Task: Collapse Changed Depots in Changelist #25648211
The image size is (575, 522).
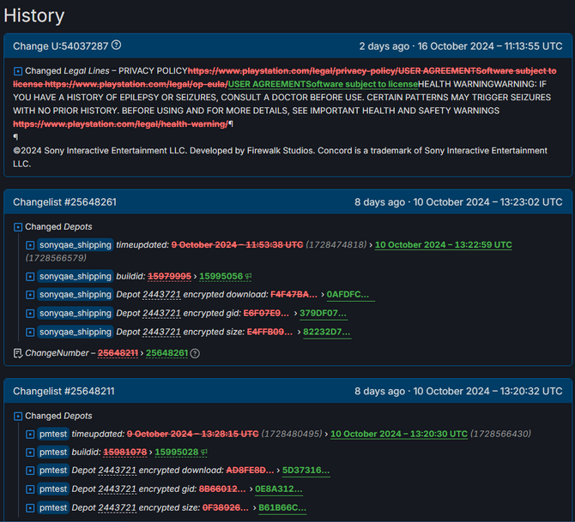Action: 18,416
